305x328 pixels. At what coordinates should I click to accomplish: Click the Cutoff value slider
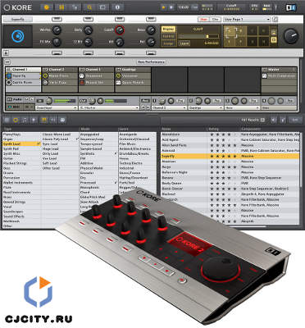point(199,36)
